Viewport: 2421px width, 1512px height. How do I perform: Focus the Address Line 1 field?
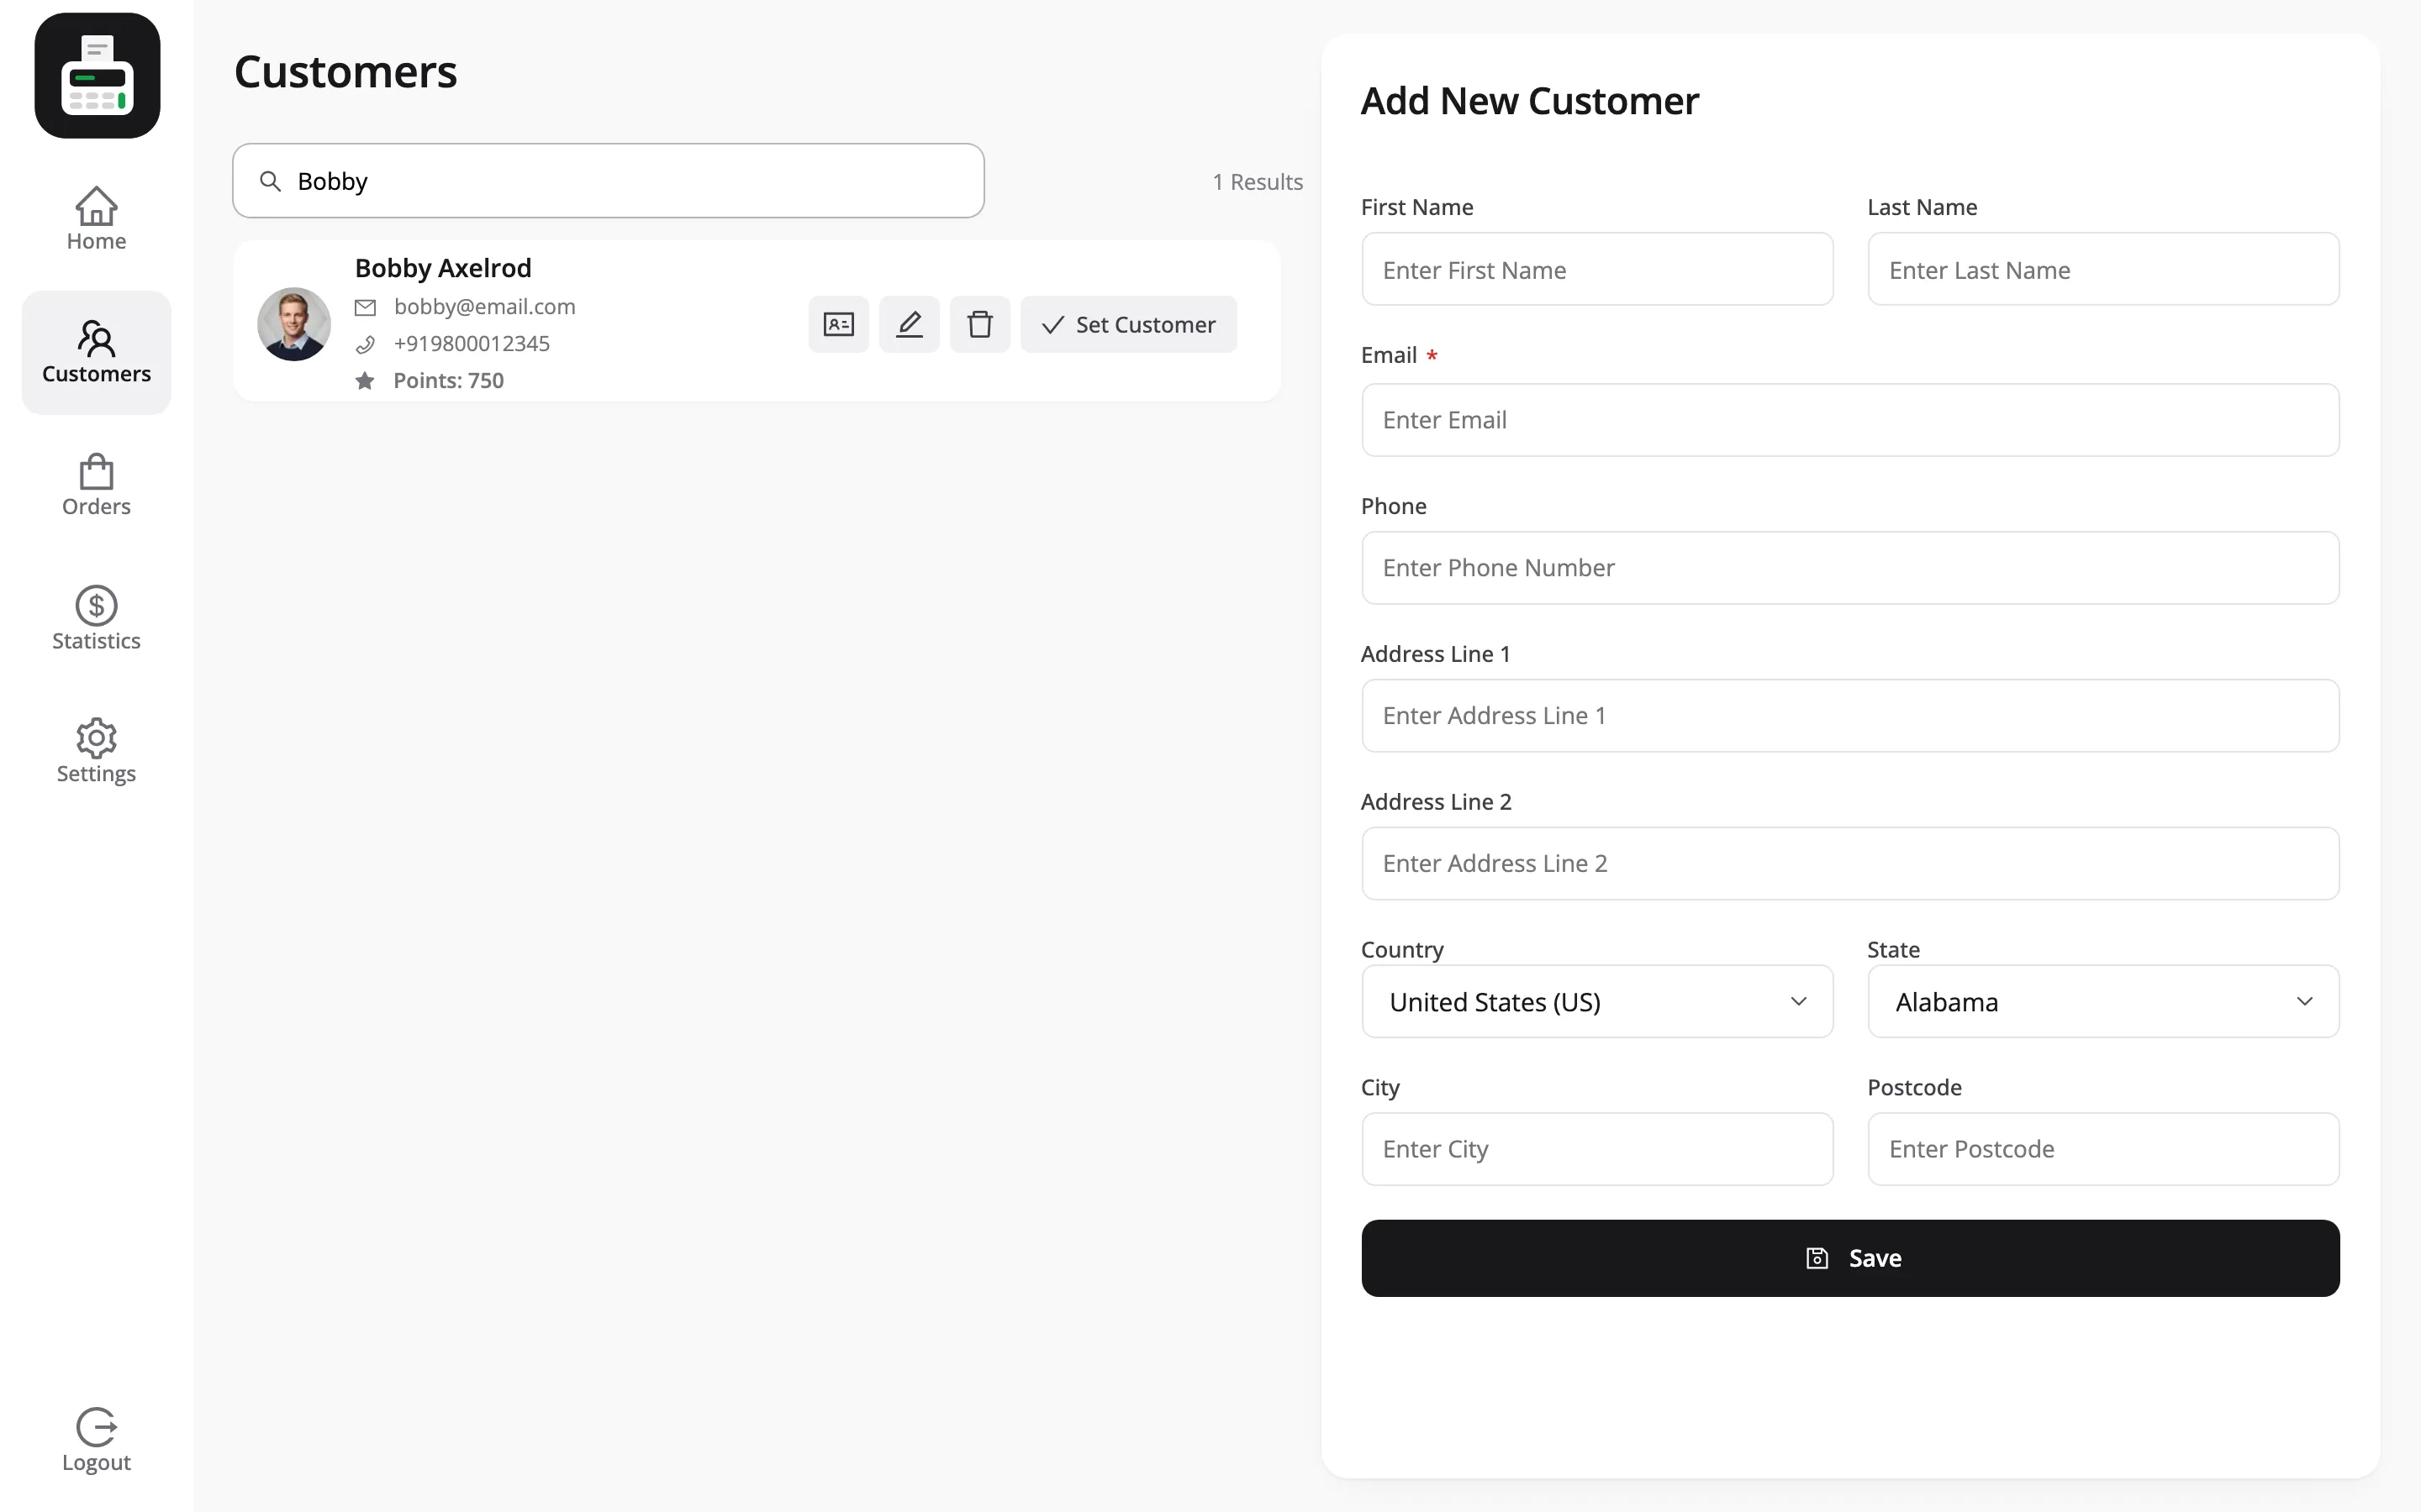click(x=1849, y=716)
